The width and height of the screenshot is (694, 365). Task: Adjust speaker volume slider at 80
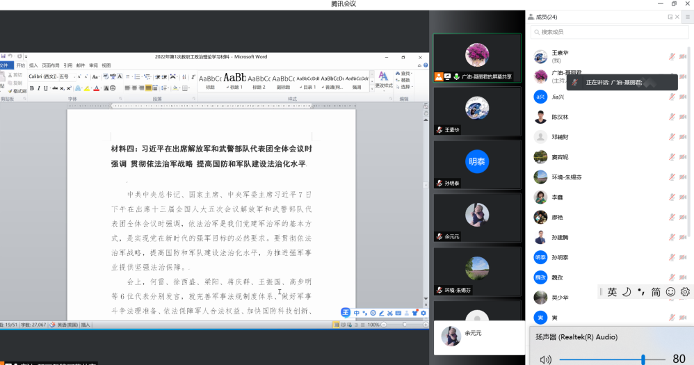pos(643,359)
